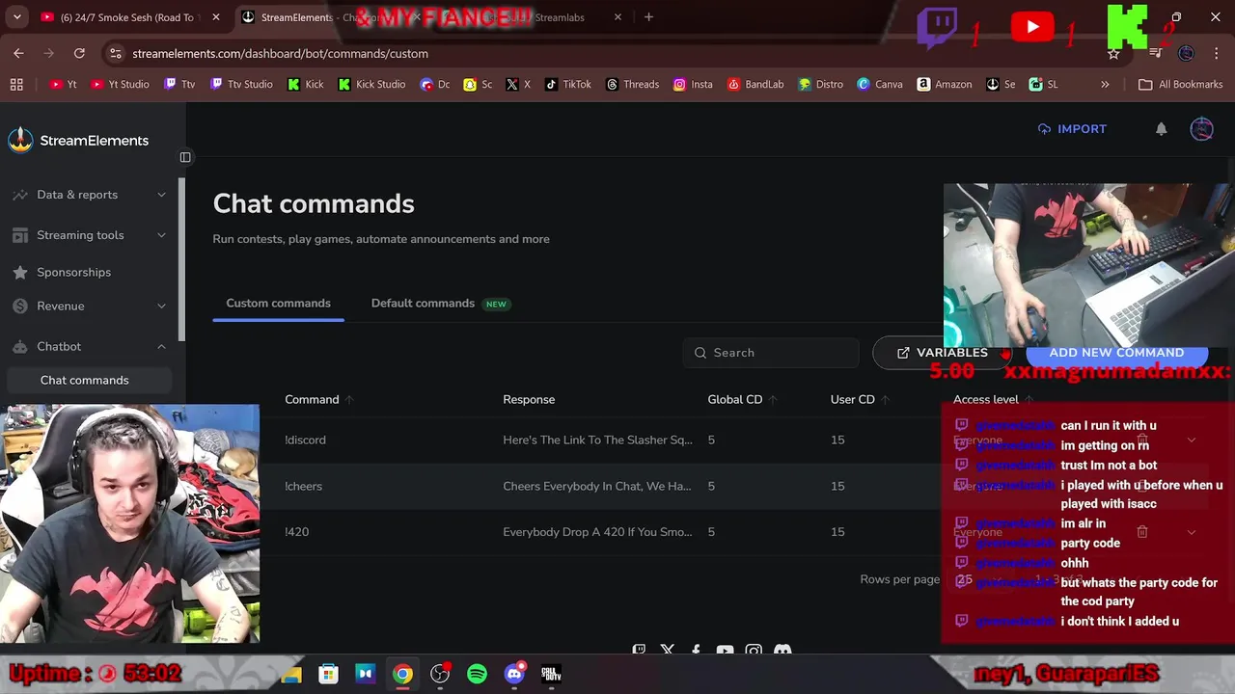
Task: Open the Kick Studio bookmark
Action: coord(371,84)
